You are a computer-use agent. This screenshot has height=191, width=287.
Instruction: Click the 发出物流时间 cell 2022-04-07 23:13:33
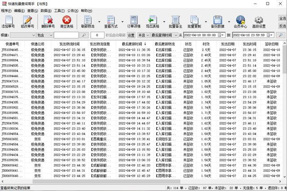[70, 97]
